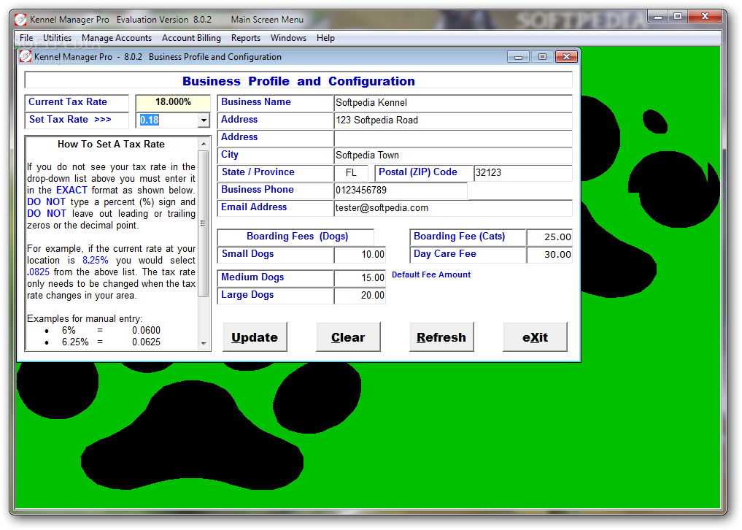
Task: Click the Business Profile window title icon
Action: pos(26,57)
